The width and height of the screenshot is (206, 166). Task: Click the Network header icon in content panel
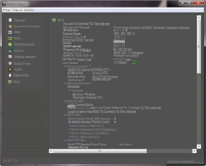54,20
